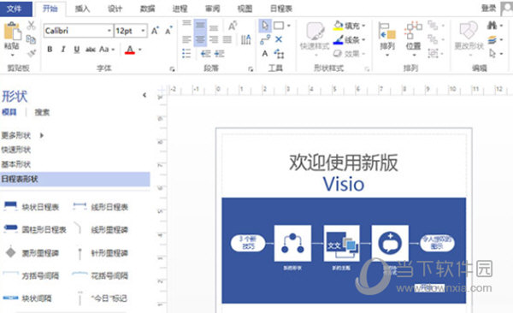Select the 块状间隔 block interval shape
This screenshot has height=313, width=513.
(x=27, y=298)
